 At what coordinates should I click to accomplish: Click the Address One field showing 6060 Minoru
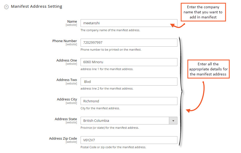[x=129, y=62]
